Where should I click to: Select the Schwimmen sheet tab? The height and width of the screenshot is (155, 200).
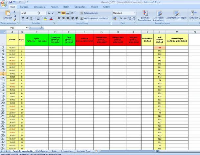tap(66, 151)
